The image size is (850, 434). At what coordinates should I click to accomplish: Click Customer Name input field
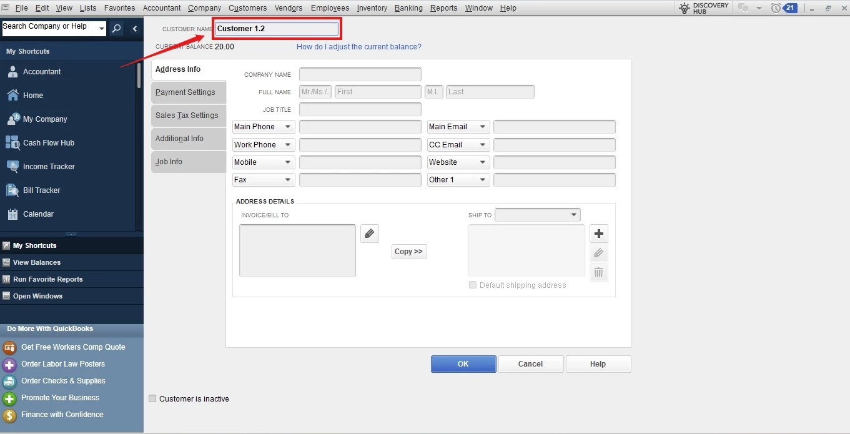coord(277,29)
